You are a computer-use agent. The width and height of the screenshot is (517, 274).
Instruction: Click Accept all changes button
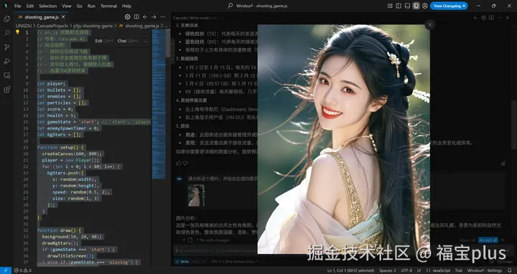[488, 240]
